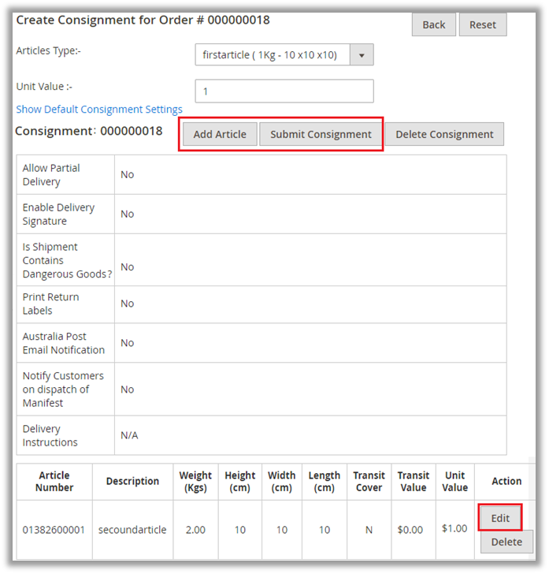The height and width of the screenshot is (574, 549).
Task: Click the $1.00 unit value cell
Action: click(454, 529)
